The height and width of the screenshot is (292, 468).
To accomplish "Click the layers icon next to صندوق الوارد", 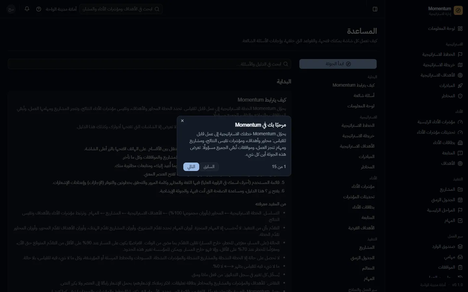I will pyautogui.click(x=460, y=247).
